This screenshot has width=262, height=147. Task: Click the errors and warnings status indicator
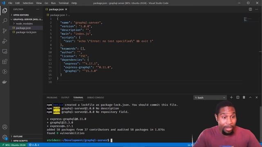tap(34, 145)
